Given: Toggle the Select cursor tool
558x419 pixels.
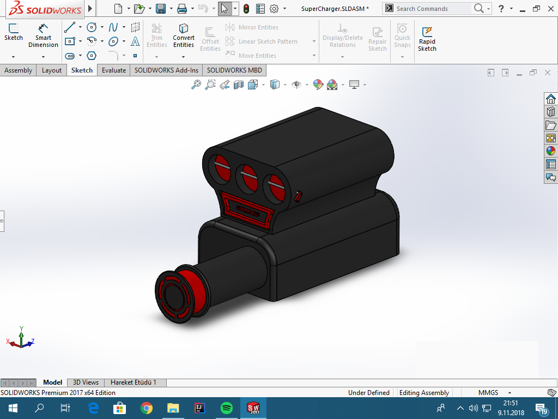Looking at the screenshot, I should point(225,9).
